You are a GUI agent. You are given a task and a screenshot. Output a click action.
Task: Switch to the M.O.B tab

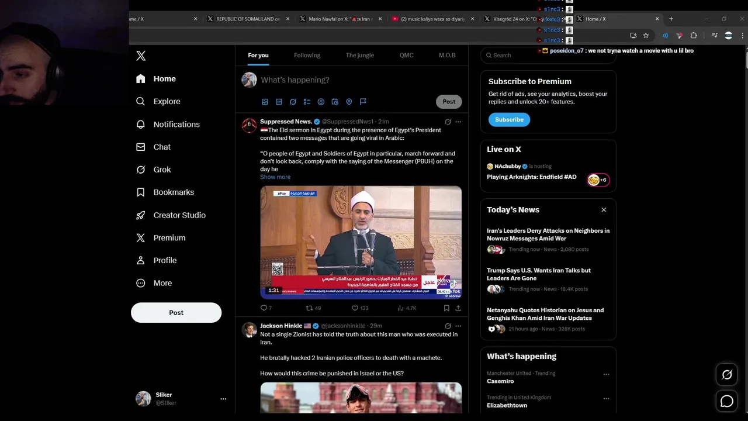tap(447, 56)
